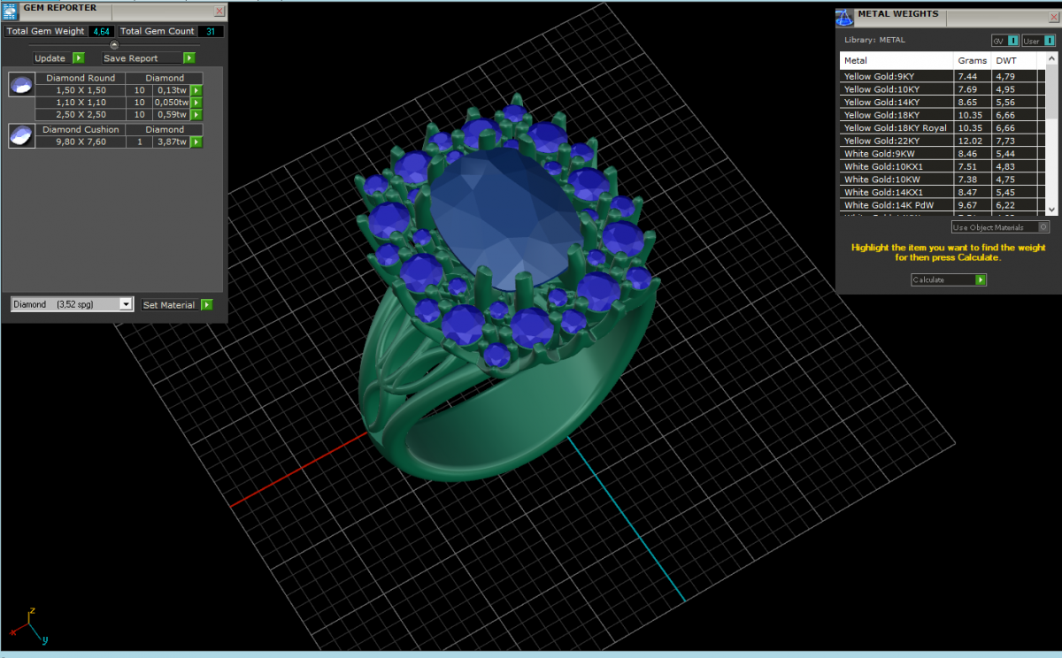
Task: Enable Use Object Materials option
Action: coord(1043,227)
